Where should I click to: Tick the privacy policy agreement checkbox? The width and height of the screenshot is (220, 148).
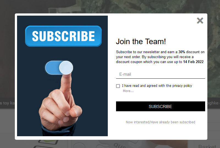tap(118, 86)
